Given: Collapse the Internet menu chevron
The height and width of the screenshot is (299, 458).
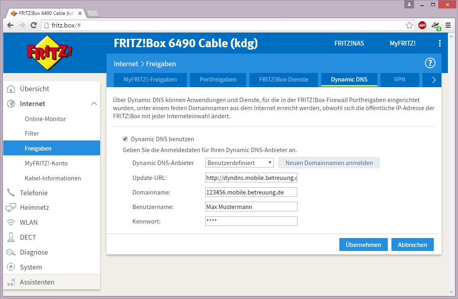Looking at the screenshot, I should (x=94, y=104).
